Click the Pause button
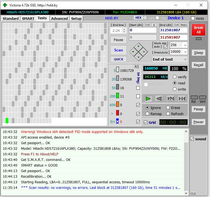 pos(118,40)
